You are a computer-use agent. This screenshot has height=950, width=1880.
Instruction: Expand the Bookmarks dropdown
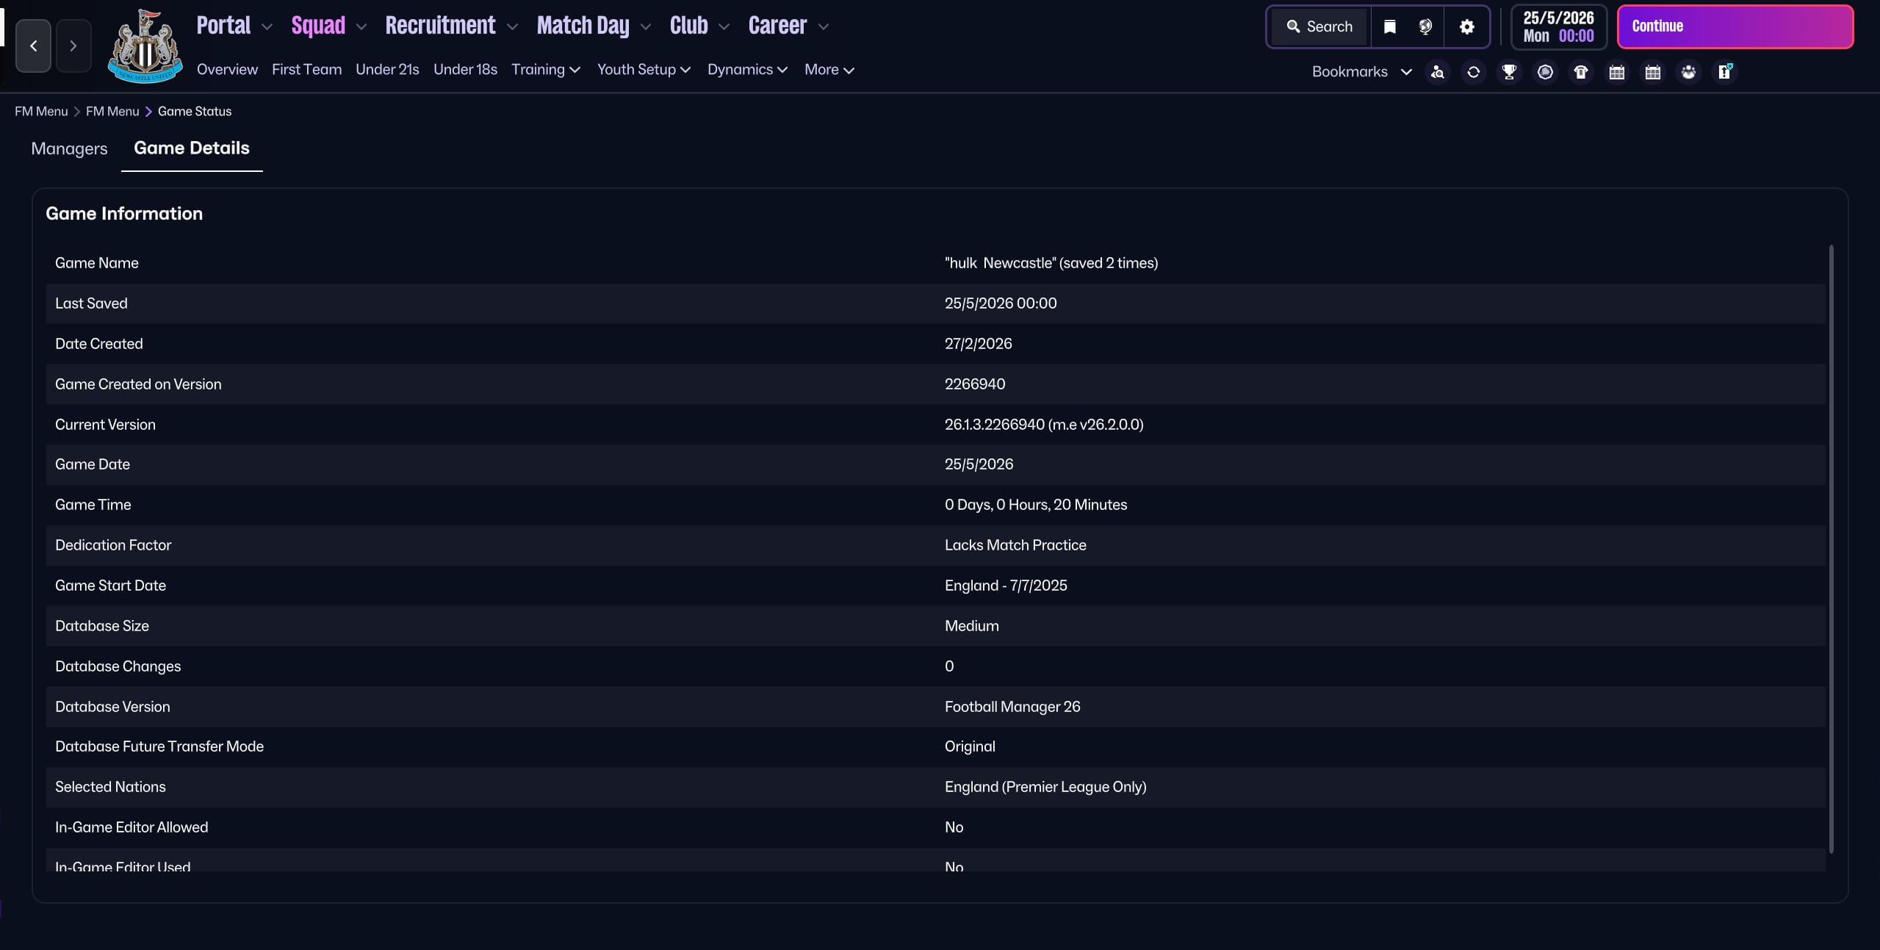pos(1361,72)
